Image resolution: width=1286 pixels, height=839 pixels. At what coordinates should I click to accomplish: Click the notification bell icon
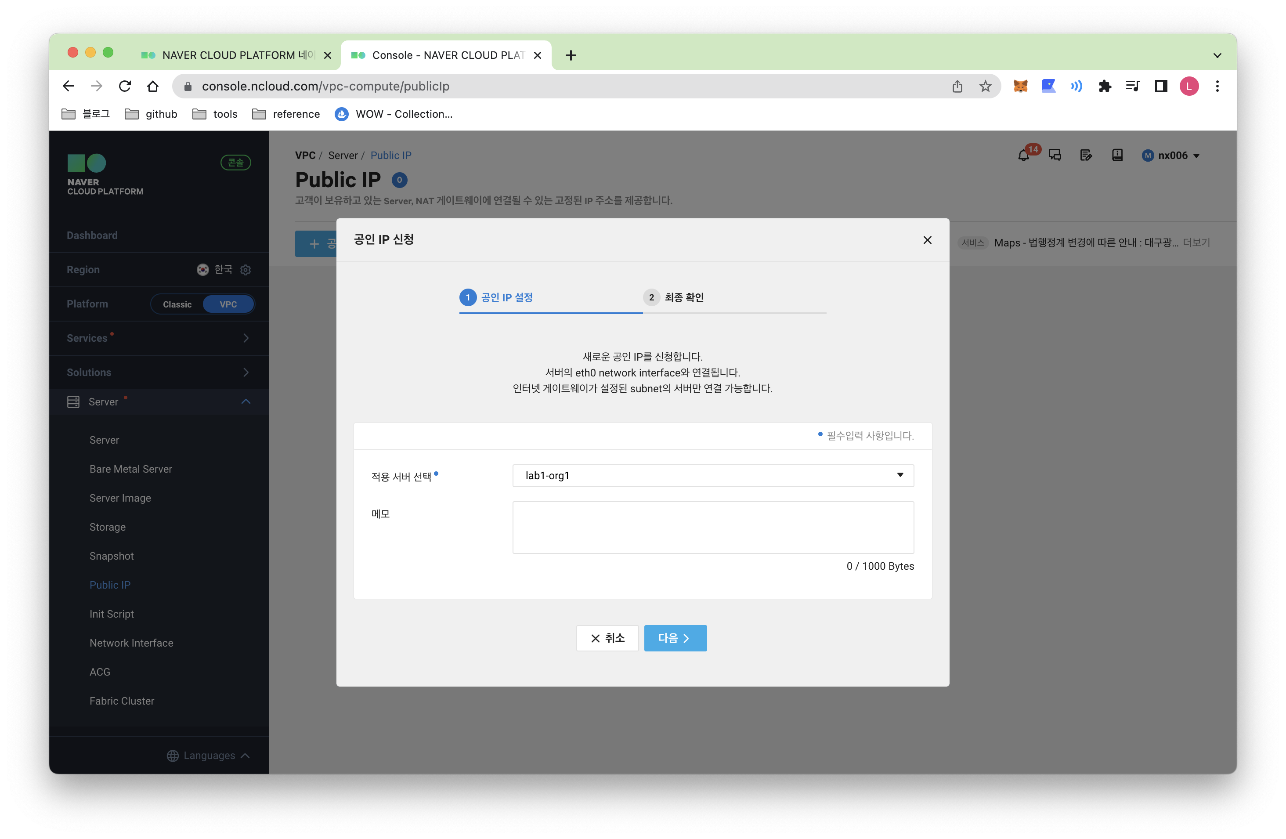click(x=1023, y=156)
